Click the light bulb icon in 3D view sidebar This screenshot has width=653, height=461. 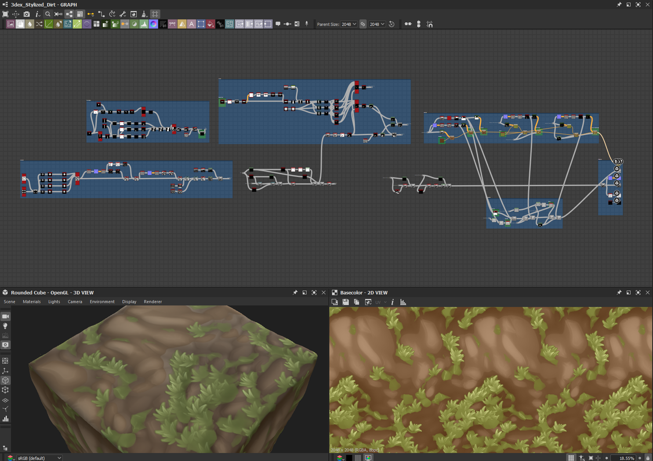pyautogui.click(x=5, y=326)
